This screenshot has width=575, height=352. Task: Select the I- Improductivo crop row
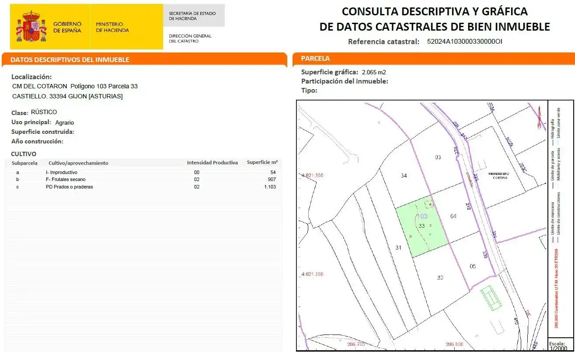click(143, 172)
